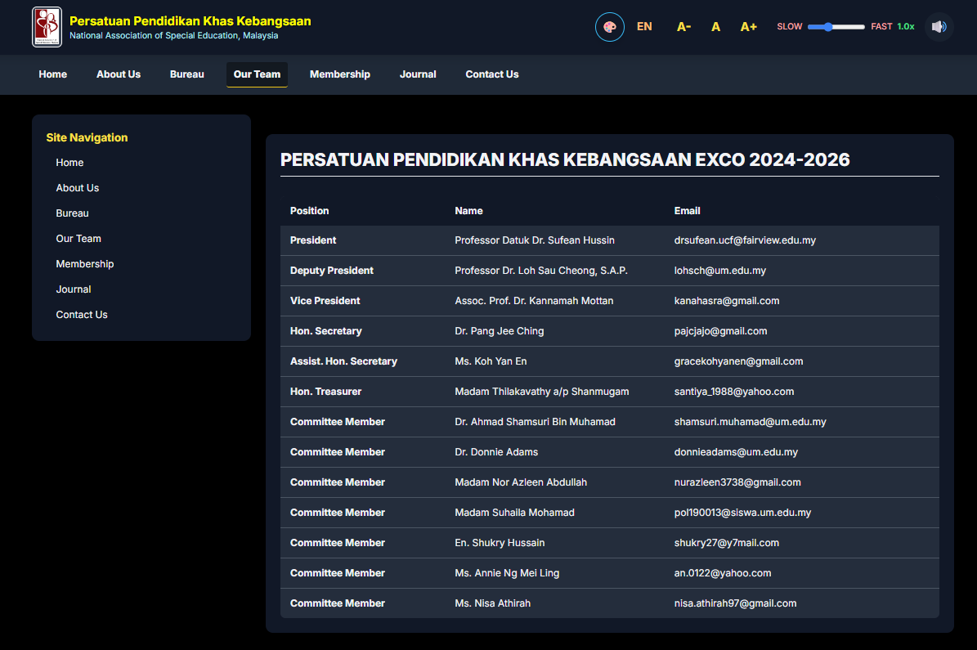The width and height of the screenshot is (977, 650).
Task: Click email an.0122@yahoo.com
Action: click(723, 572)
